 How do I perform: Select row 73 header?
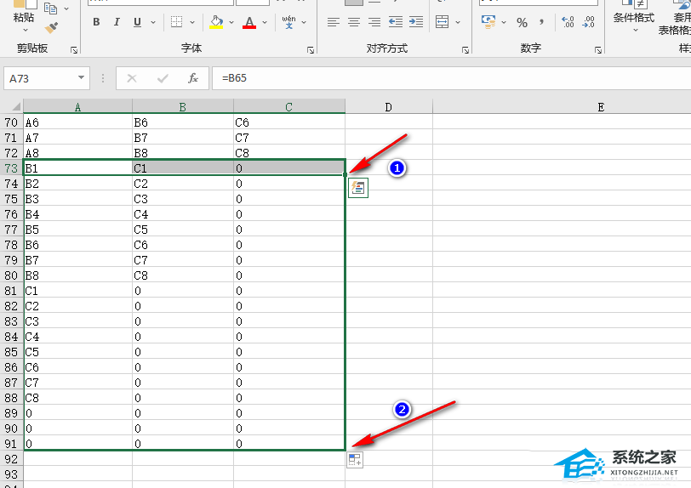[x=11, y=168]
